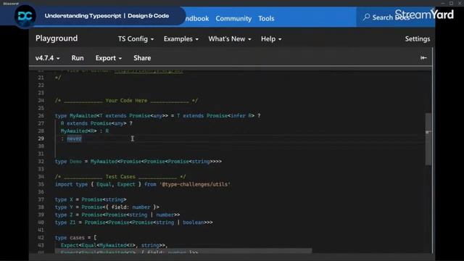Expand the Examples dropdown menu
Screen dimensions: 464x261
click(x=181, y=38)
